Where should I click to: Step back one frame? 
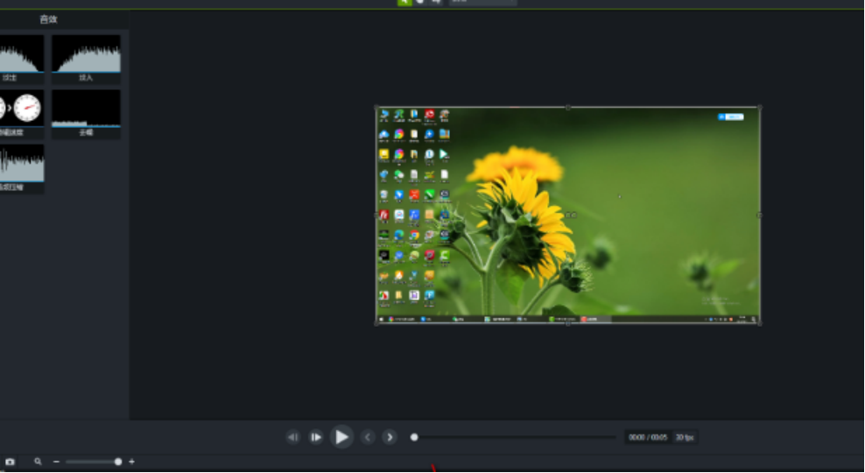click(x=293, y=437)
